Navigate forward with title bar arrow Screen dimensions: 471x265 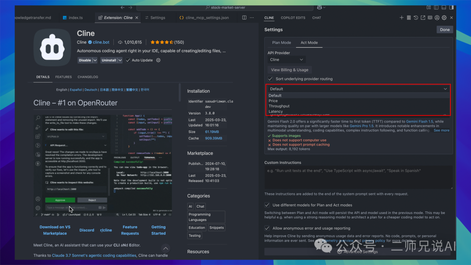click(x=130, y=7)
